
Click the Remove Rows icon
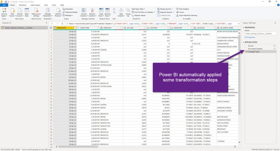click(x=107, y=11)
